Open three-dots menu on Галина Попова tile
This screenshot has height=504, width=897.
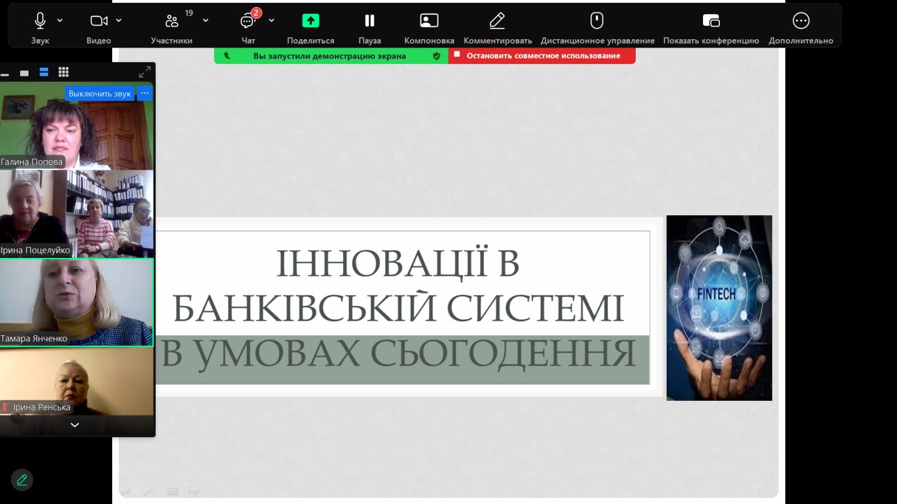[x=145, y=93]
